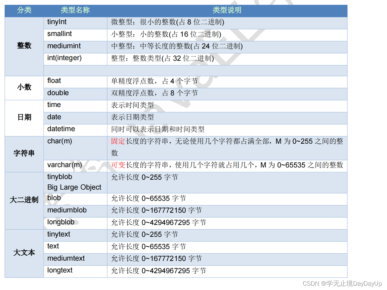Select the longblob 0~4294967295 description

pos(227,223)
